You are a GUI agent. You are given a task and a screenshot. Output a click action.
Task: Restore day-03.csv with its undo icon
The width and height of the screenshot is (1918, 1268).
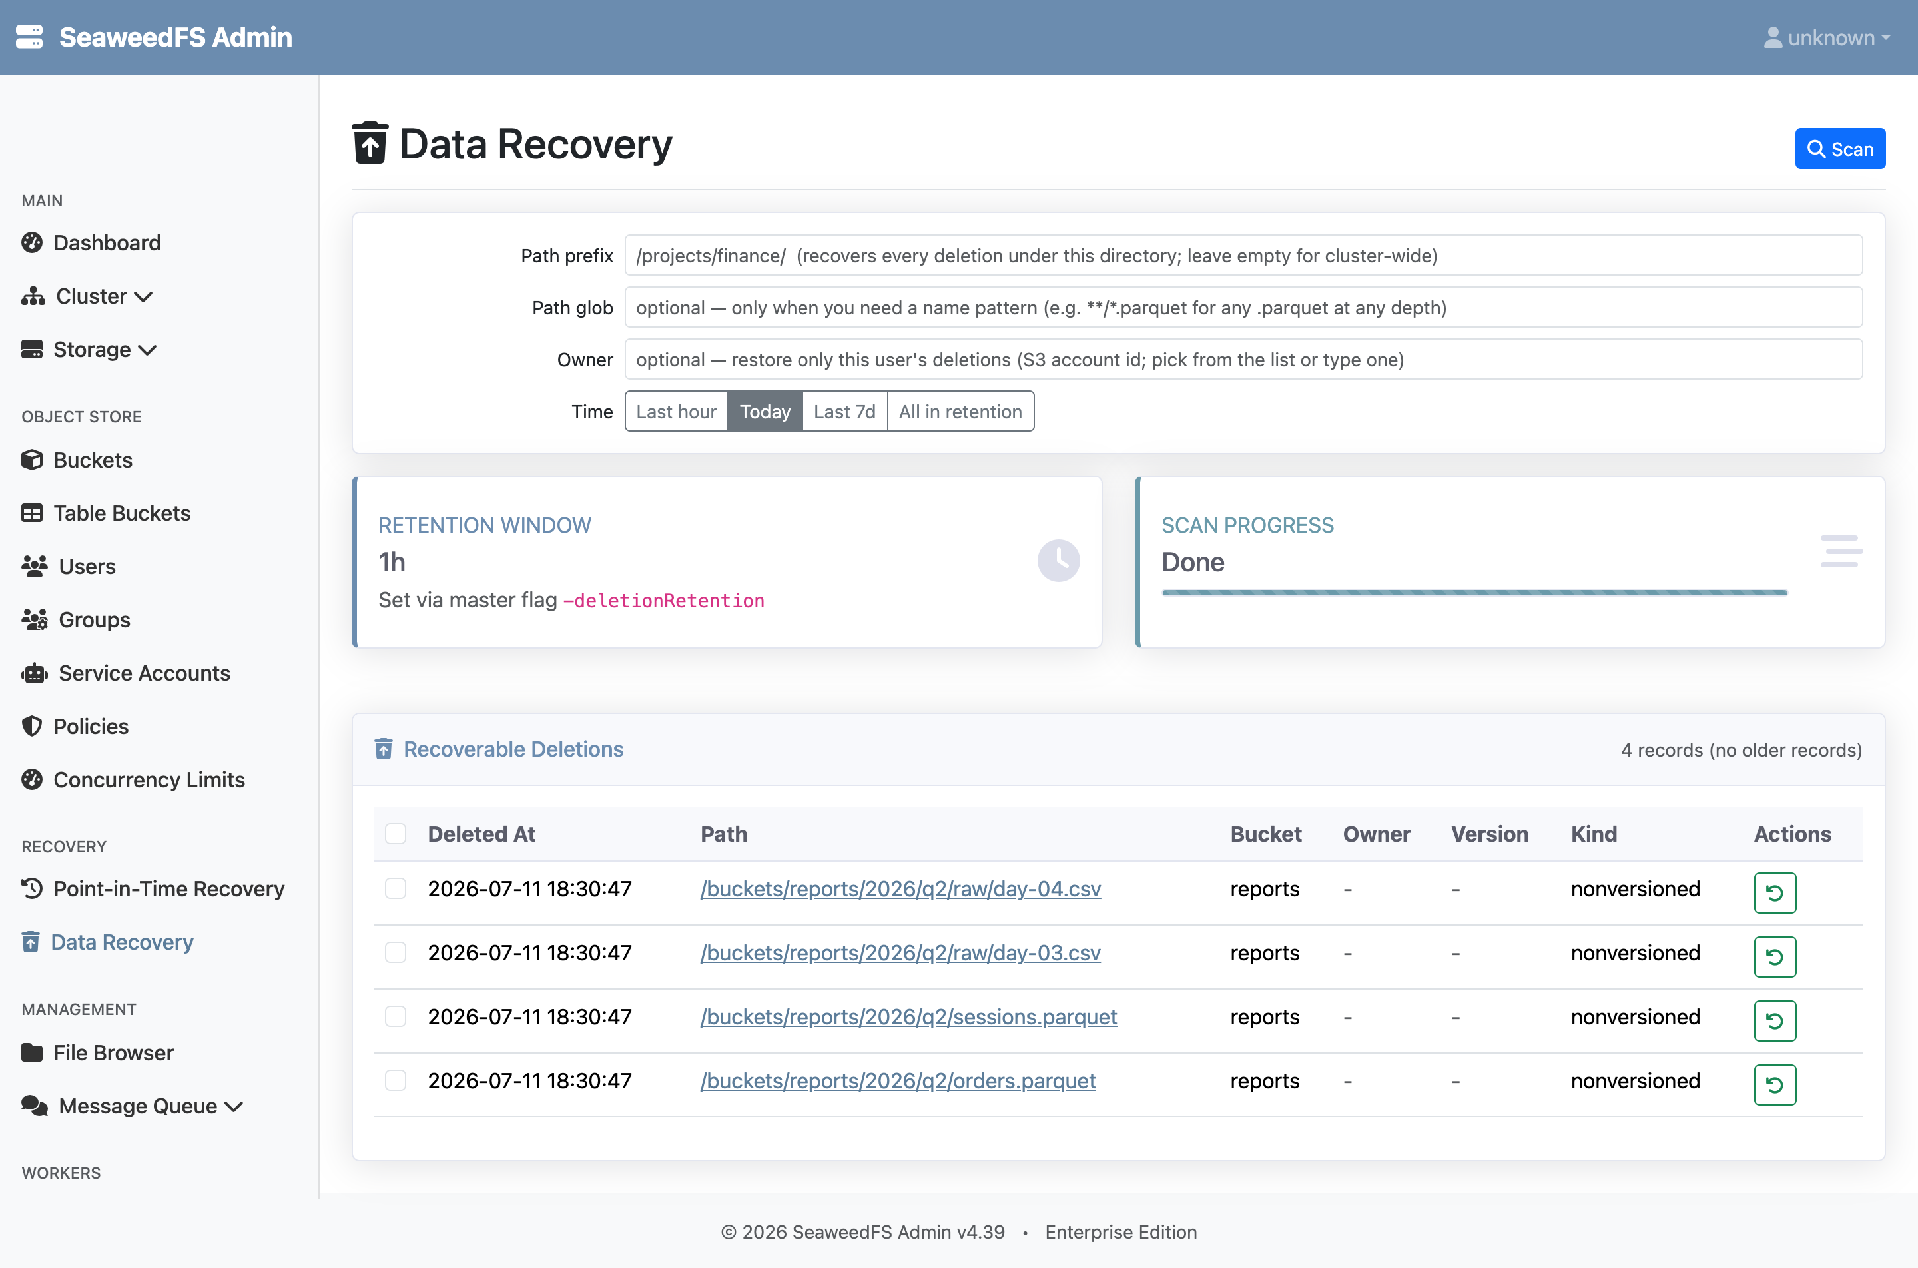1775,956
